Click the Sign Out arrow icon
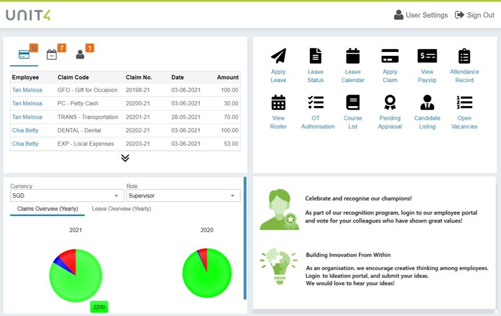 (459, 15)
